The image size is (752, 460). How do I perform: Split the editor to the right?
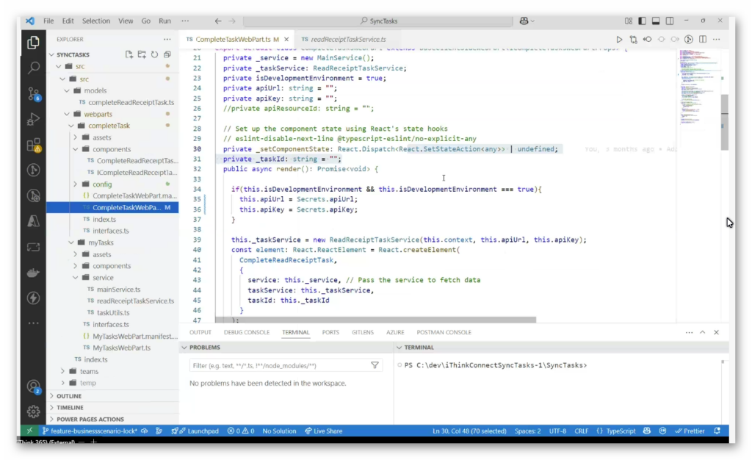click(x=703, y=40)
